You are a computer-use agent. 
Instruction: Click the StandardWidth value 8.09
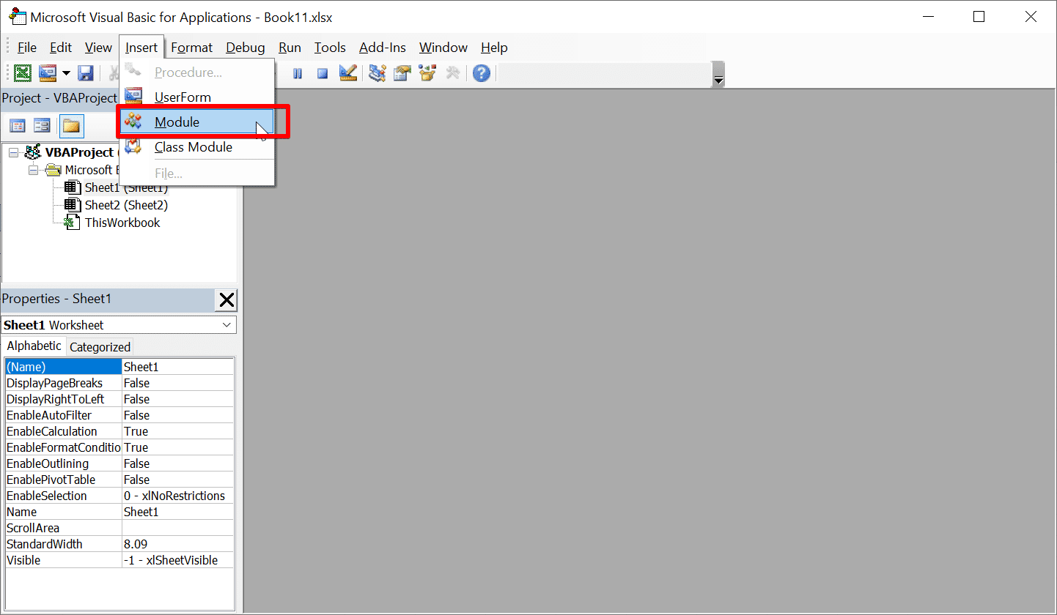[178, 544]
